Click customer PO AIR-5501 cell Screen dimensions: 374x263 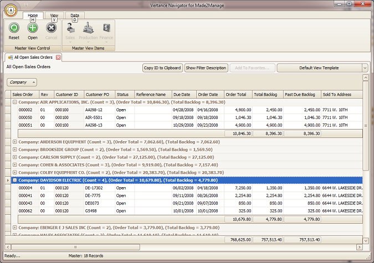[x=100, y=117]
